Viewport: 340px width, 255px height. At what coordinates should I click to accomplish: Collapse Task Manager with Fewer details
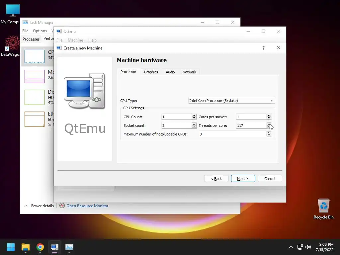tap(39, 206)
